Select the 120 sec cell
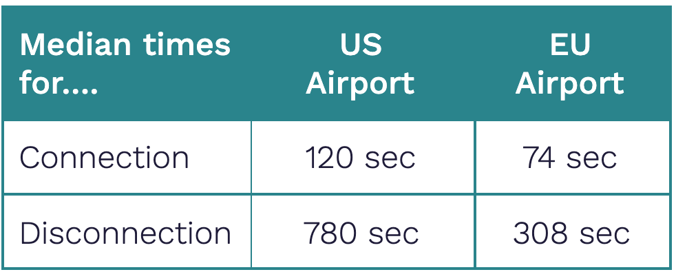This screenshot has height=272, width=676. (363, 157)
